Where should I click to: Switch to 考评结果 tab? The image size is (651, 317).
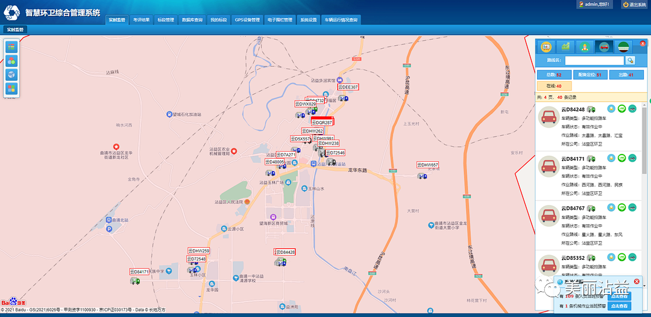point(142,20)
